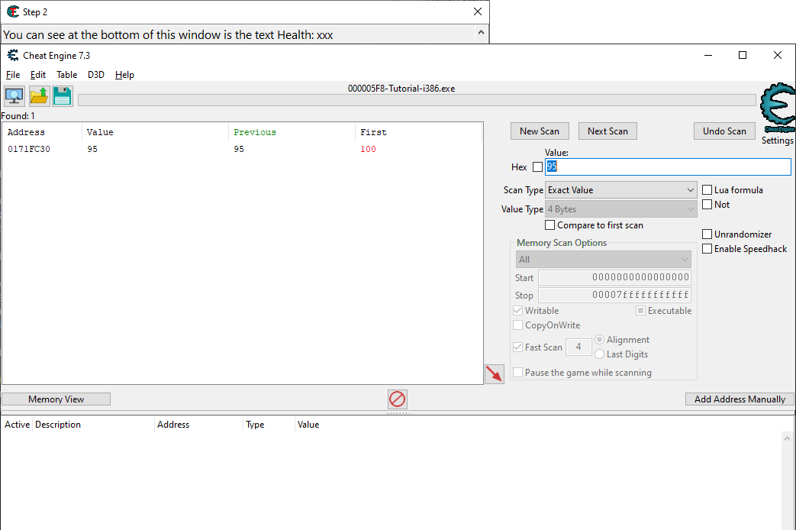Open the Scan Type Exact Value dropdown
This screenshot has width=796, height=530.
pos(621,190)
